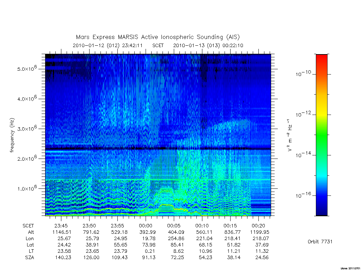Click the SCET value '23:45'
361x270 pixels.
[61, 226]
